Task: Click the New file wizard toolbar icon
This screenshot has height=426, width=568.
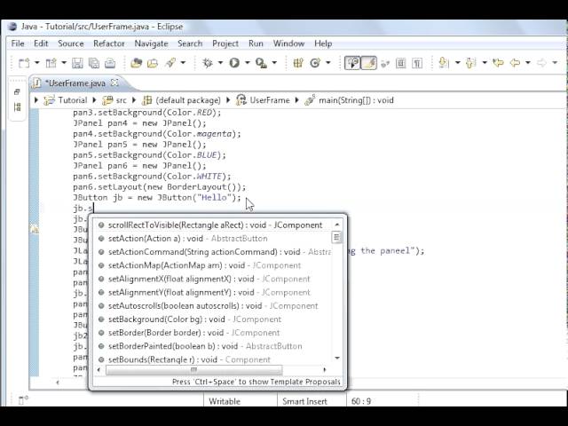Action: click(x=24, y=63)
